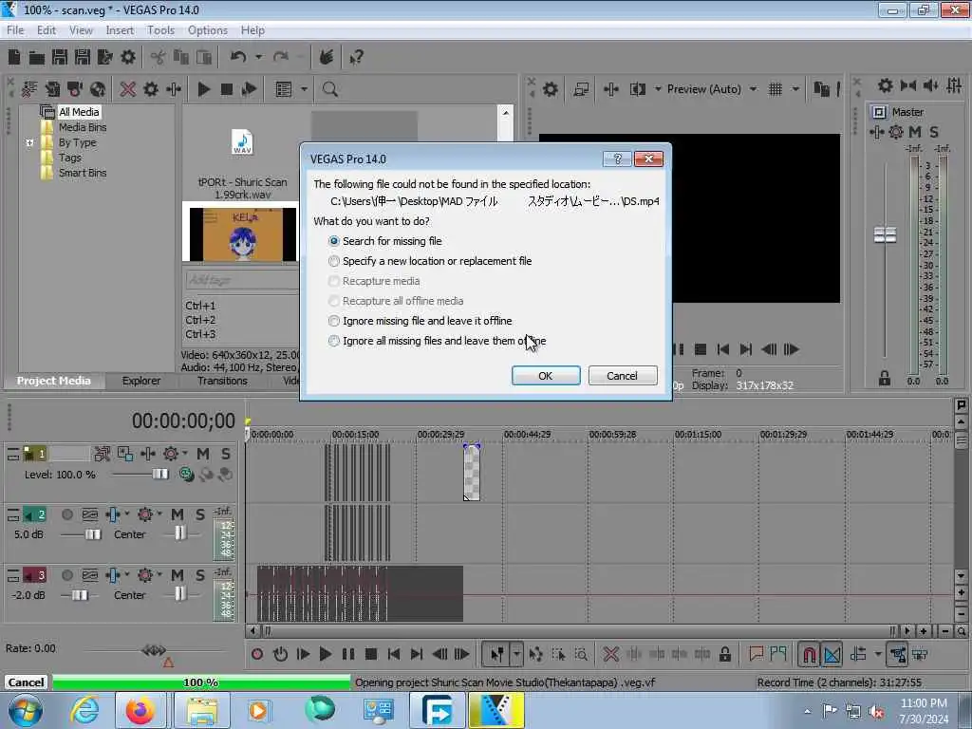This screenshot has width=972, height=729.
Task: Select Ignore missing file and leave it offline
Action: (x=420, y=321)
